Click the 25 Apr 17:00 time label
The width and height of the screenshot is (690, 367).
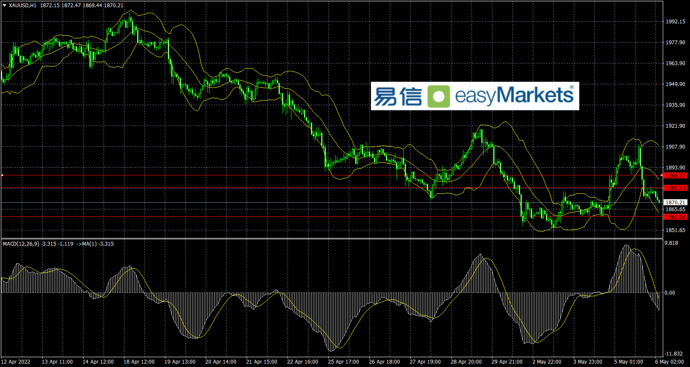pyautogui.click(x=343, y=362)
